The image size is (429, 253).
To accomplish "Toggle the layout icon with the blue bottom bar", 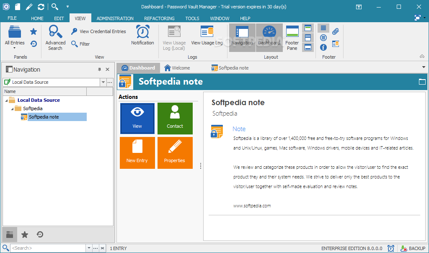I will pos(308,47).
